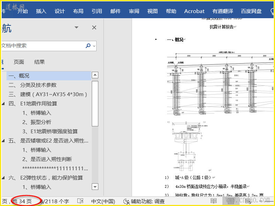Select heading 一、概况 in navigation
The height and width of the screenshot is (206, 275).
pyautogui.click(x=49, y=76)
